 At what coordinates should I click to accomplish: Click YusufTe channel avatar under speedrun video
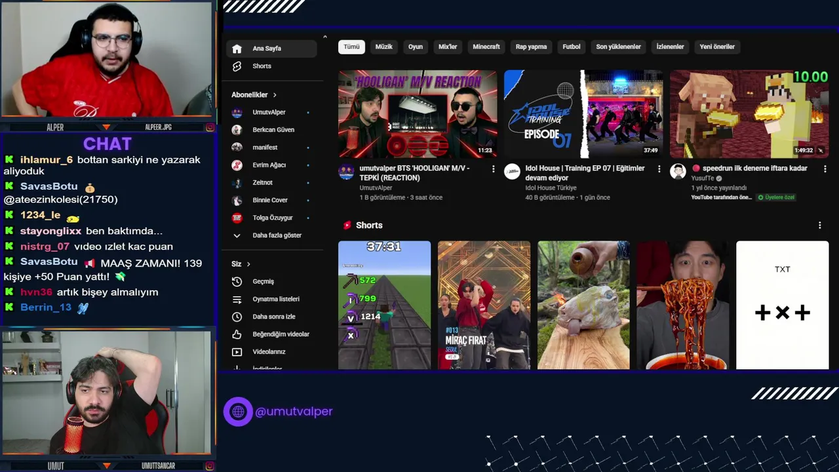coord(678,172)
